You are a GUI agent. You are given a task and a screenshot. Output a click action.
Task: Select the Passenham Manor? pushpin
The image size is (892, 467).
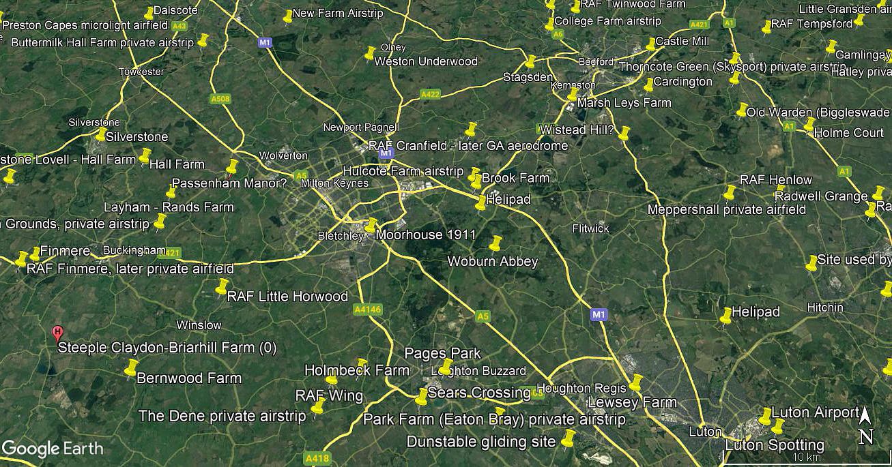[232, 166]
